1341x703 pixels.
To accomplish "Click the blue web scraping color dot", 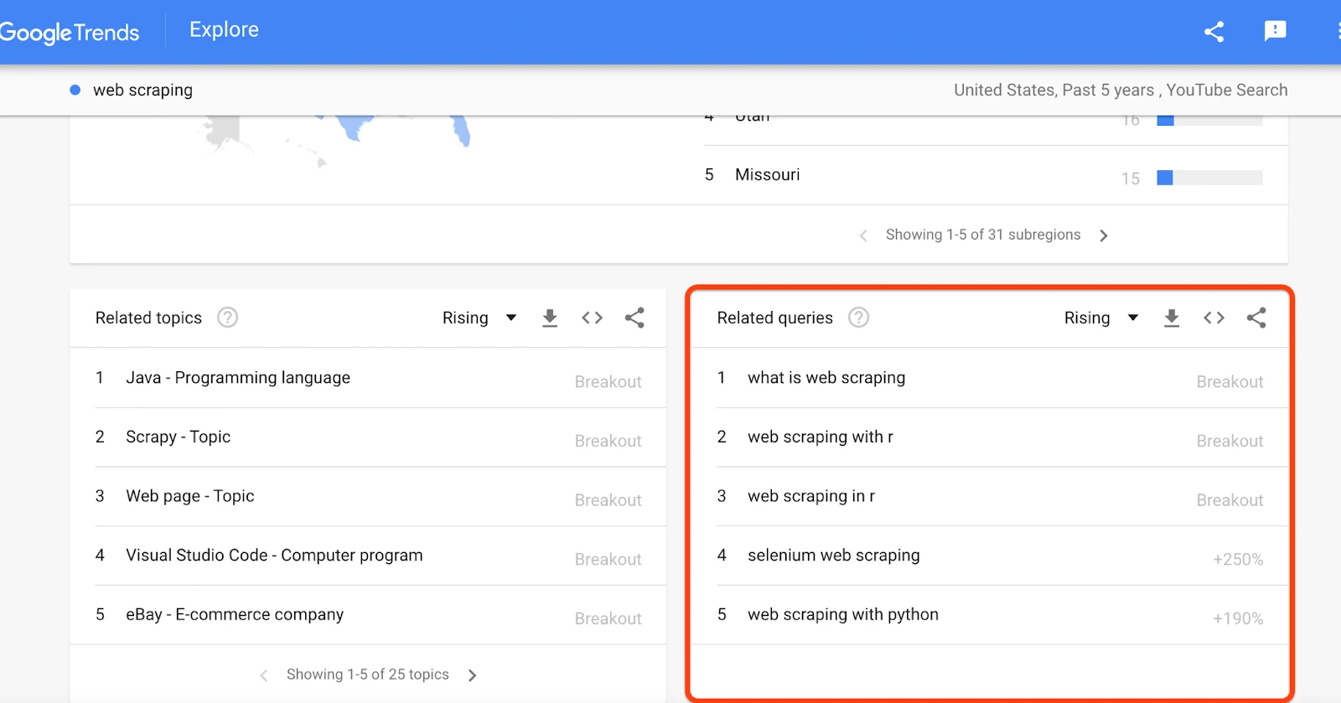I will pyautogui.click(x=75, y=90).
